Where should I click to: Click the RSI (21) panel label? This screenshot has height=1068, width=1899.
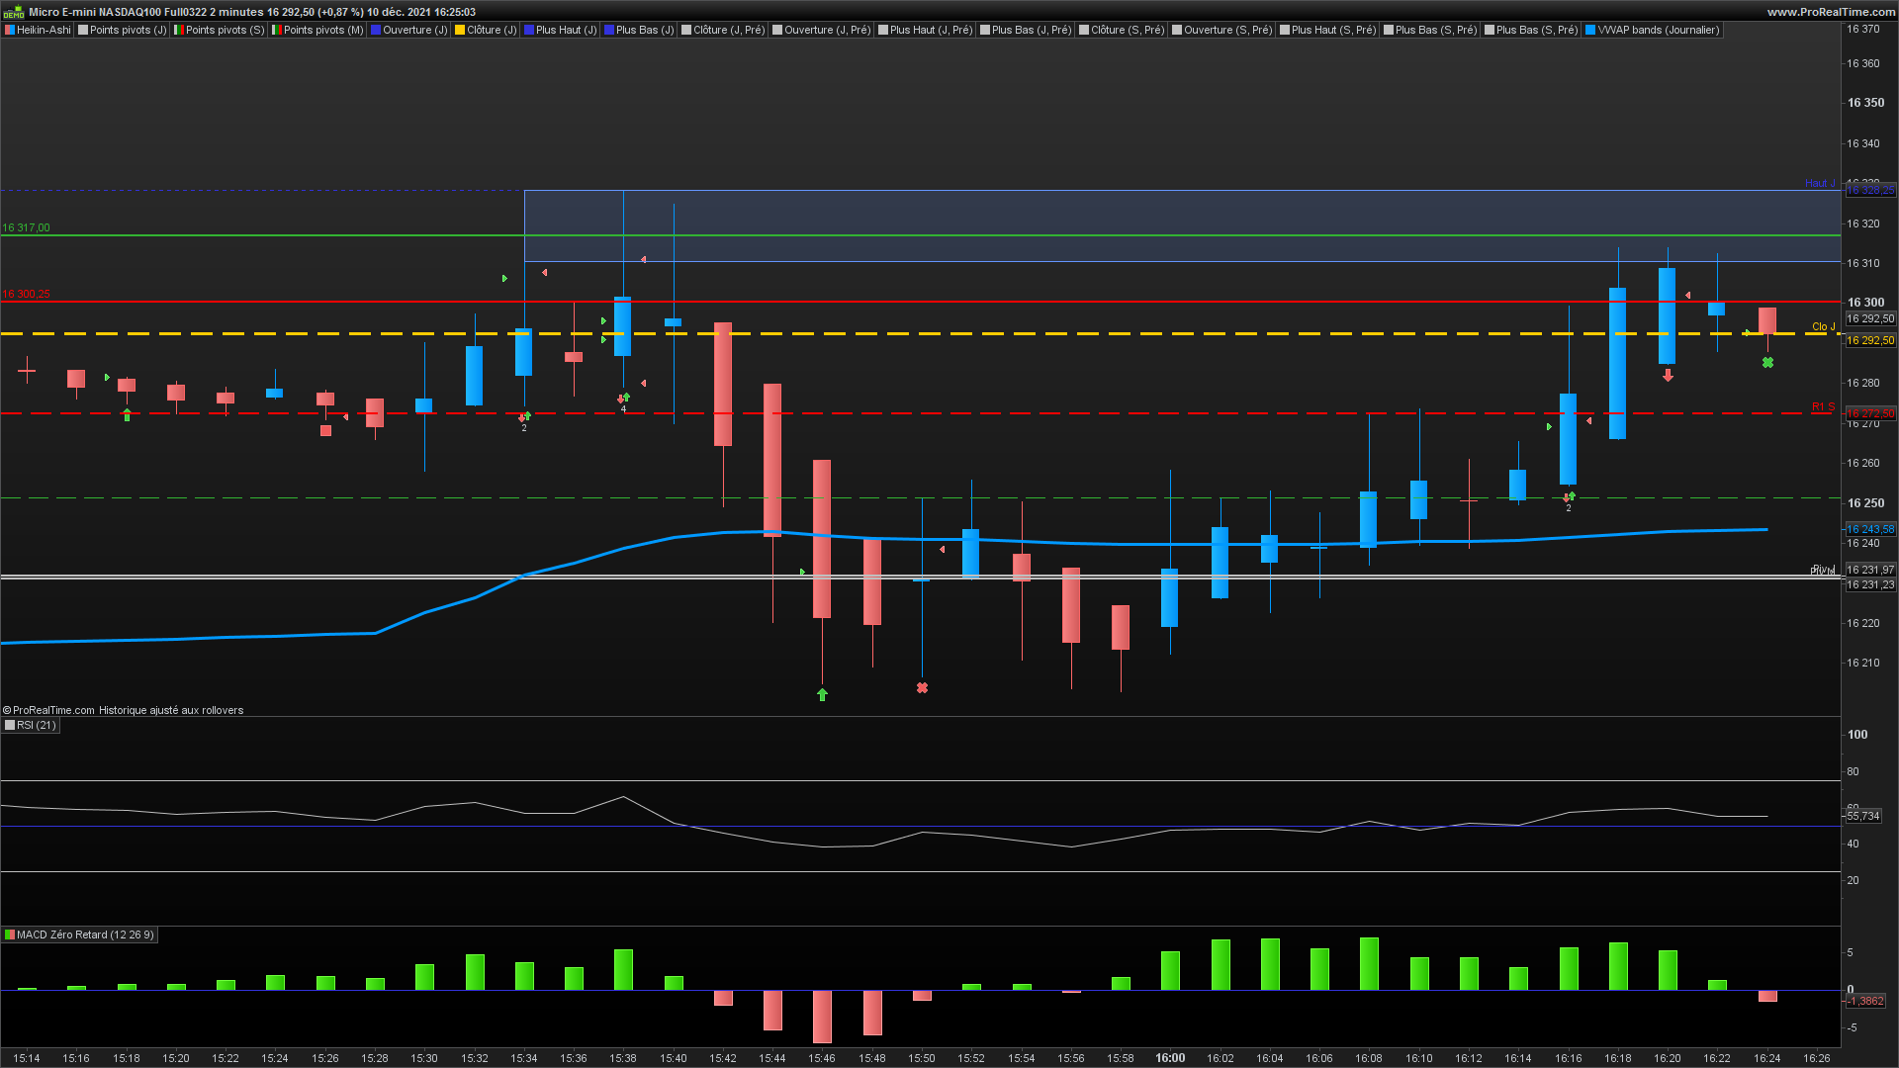pyautogui.click(x=37, y=726)
